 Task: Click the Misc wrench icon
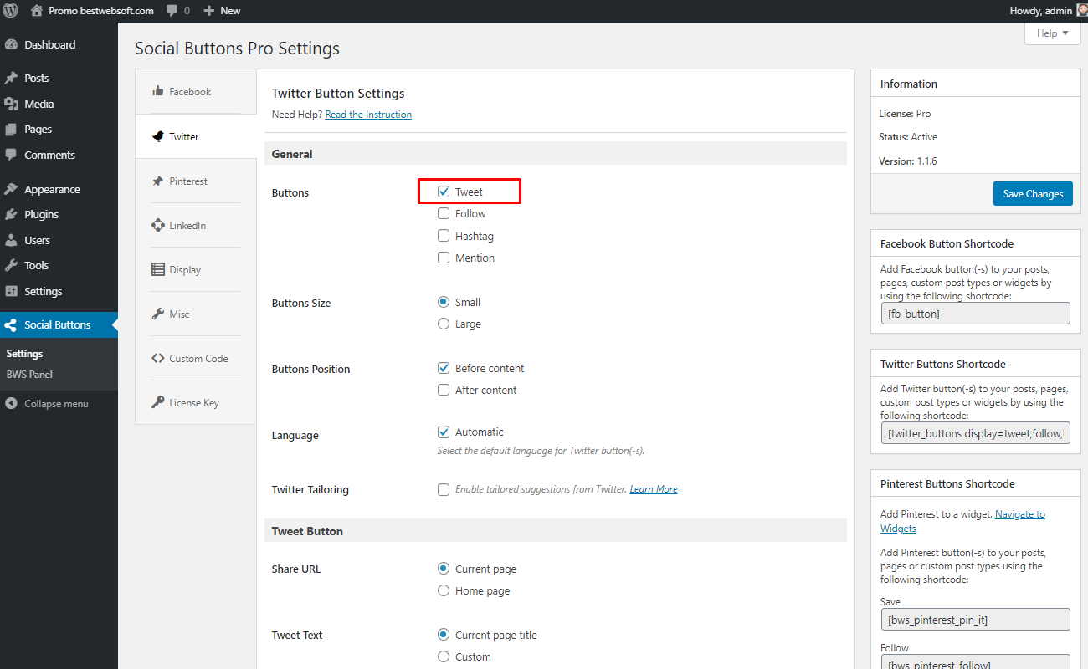tap(157, 314)
